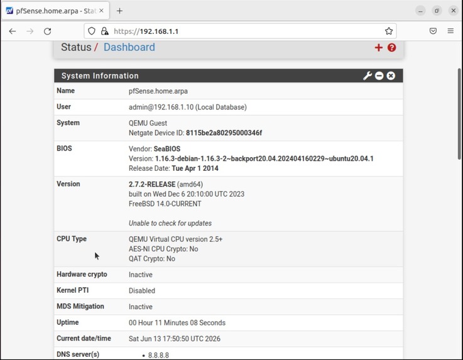Click the 'QEMU Guest' system text
This screenshot has width=463, height=360.
[148, 123]
